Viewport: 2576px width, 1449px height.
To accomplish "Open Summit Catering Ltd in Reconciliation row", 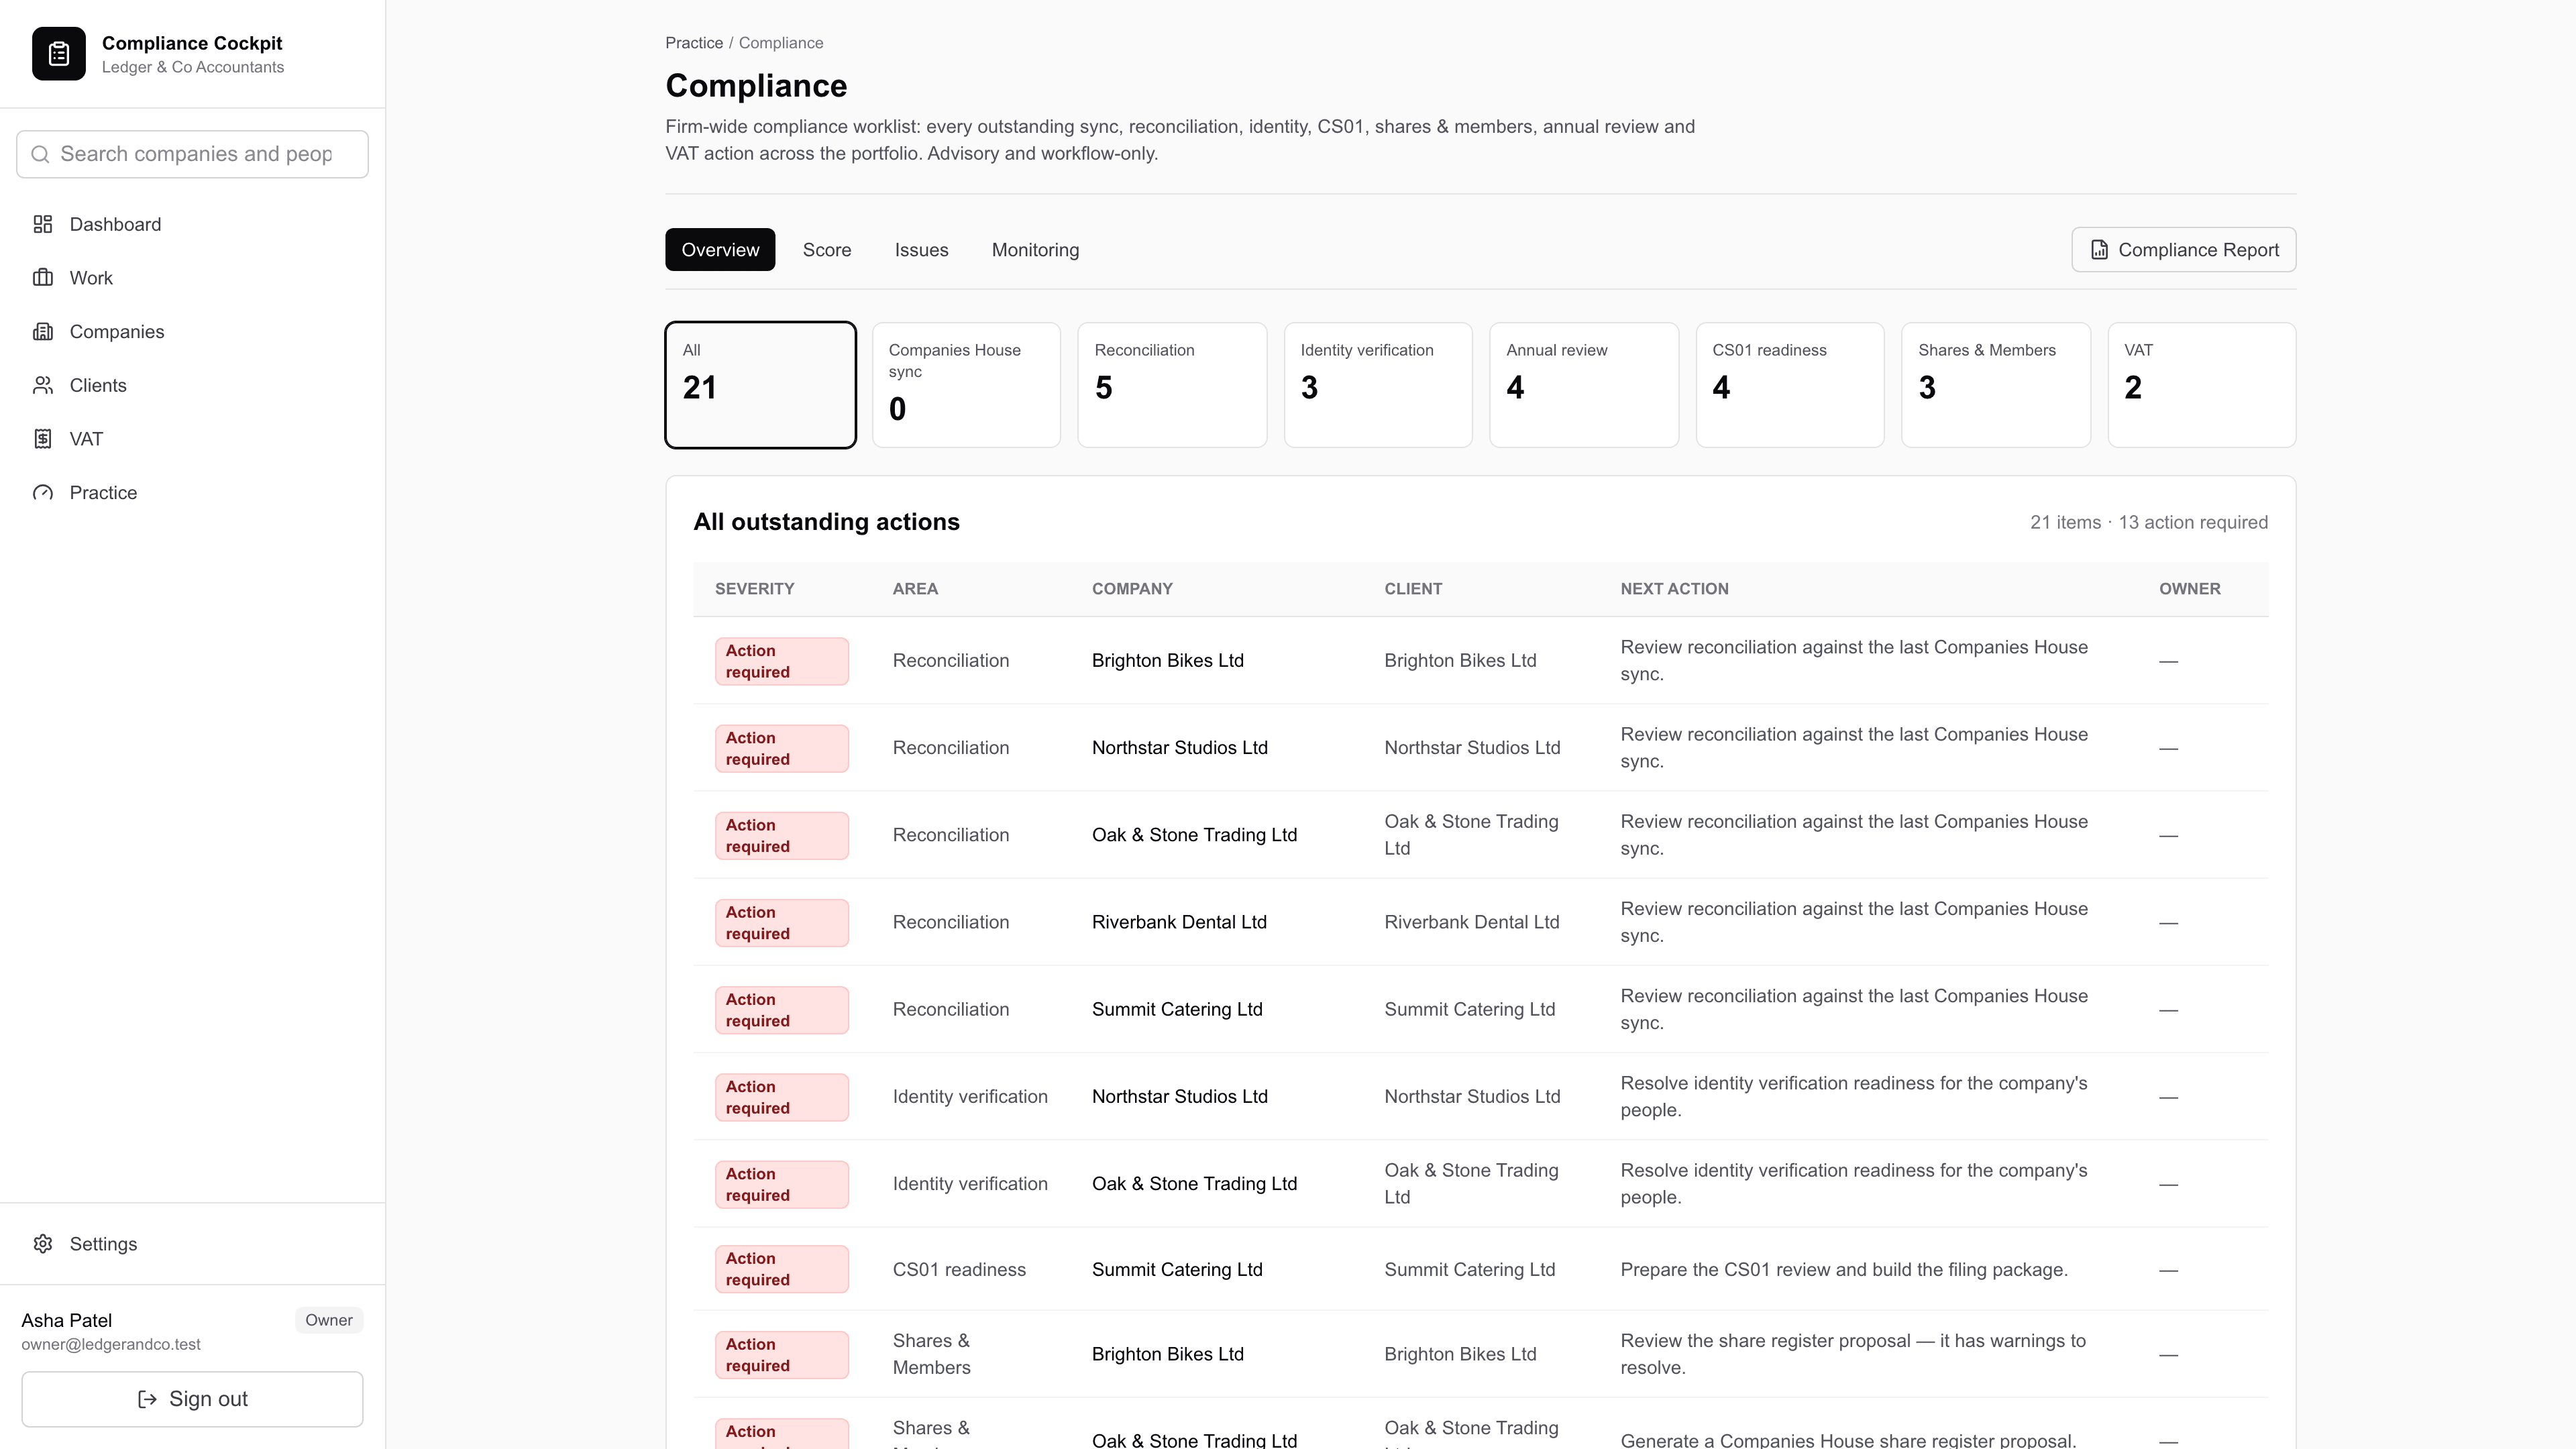I will point(1177,1009).
